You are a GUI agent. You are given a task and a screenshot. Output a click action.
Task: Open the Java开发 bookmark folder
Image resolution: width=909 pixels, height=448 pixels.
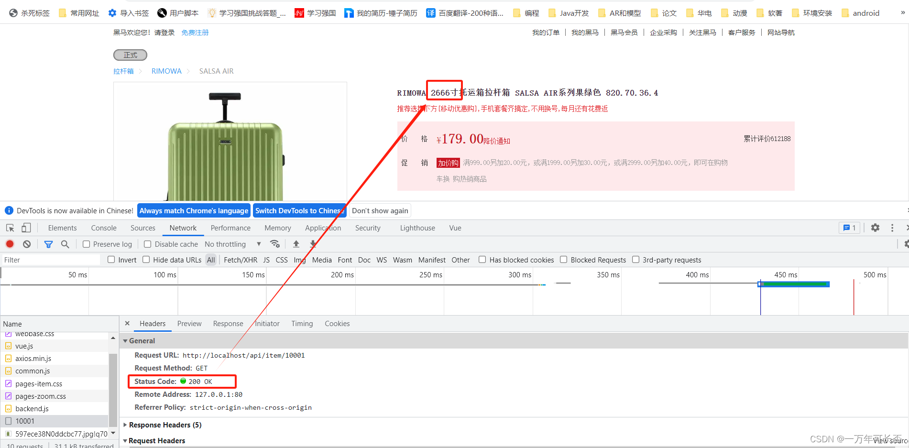[569, 13]
